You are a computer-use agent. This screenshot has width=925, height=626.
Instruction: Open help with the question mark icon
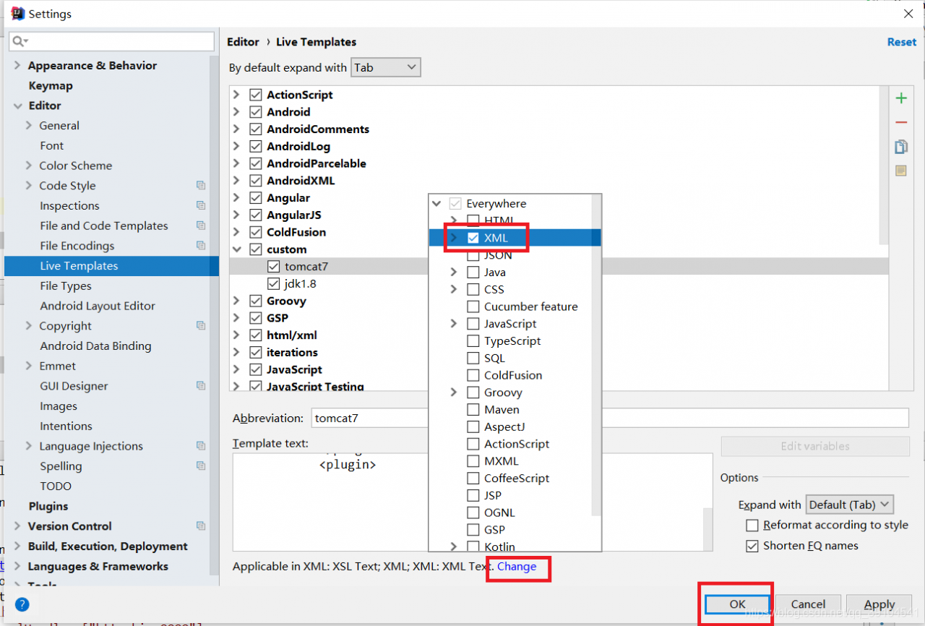22,604
